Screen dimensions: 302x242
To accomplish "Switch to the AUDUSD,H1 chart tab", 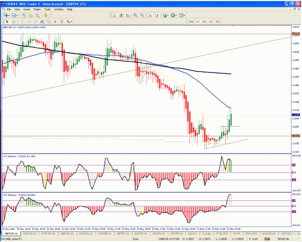I will [x=269, y=234].
